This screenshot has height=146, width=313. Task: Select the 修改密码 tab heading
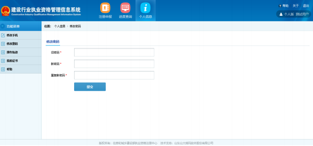[53, 42]
